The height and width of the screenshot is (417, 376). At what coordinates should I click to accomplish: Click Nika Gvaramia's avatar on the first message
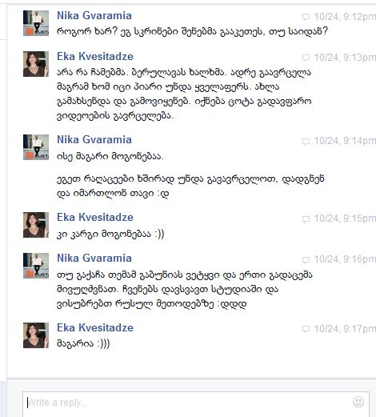click(x=36, y=23)
